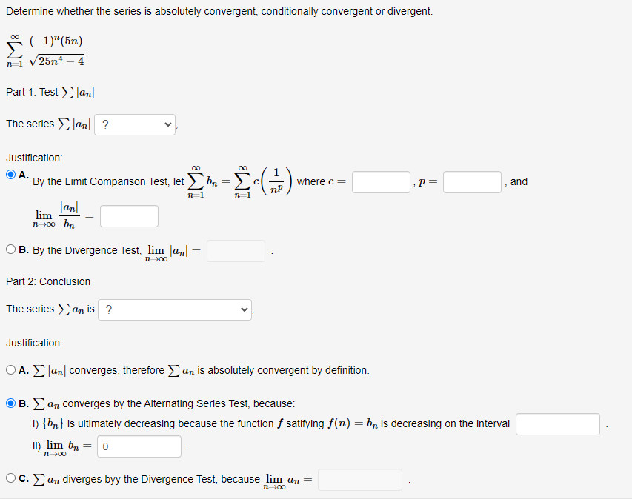Choose the filled radio beside option A Part 1
This screenshot has height=499, width=632.
pos(9,173)
